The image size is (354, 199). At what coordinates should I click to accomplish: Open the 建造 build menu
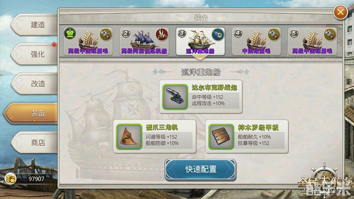coord(34,24)
